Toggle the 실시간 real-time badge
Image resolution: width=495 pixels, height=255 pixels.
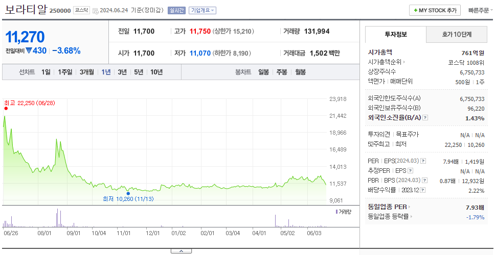pos(177,10)
